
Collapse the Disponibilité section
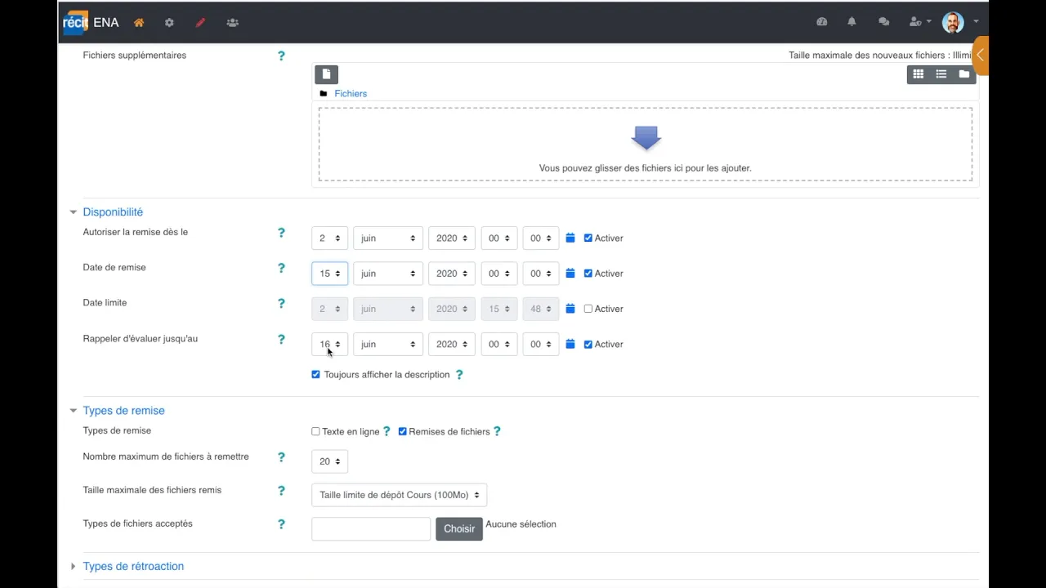point(113,212)
